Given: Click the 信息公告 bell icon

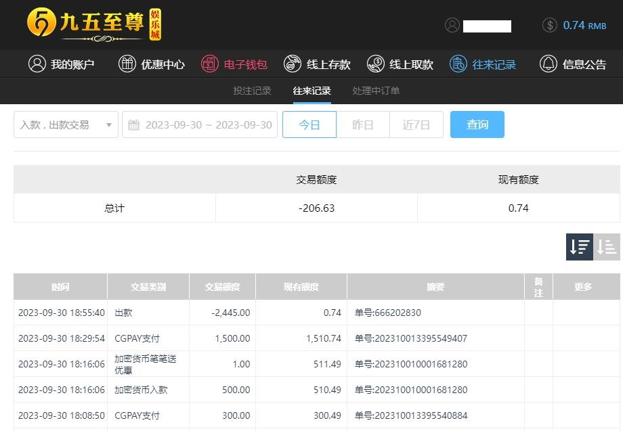Looking at the screenshot, I should [x=548, y=64].
